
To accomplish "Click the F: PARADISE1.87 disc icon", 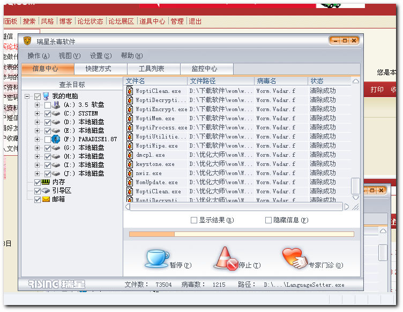I will tap(56, 139).
